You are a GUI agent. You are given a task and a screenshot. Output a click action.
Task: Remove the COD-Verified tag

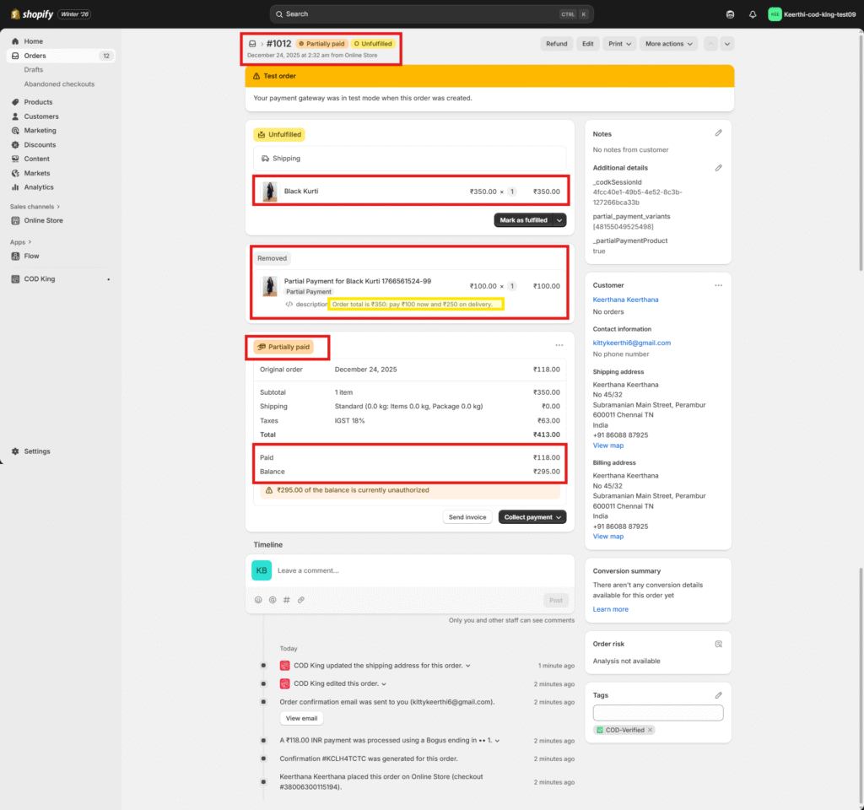coord(651,730)
